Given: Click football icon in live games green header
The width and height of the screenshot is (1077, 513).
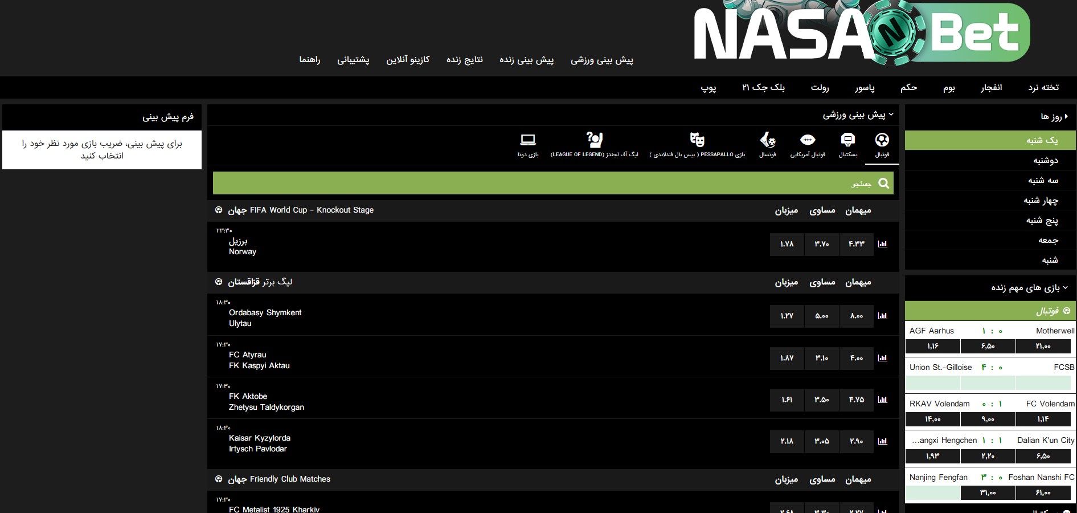Looking at the screenshot, I should coord(1067,311).
